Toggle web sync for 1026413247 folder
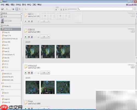137x110 pixels. 133,67
